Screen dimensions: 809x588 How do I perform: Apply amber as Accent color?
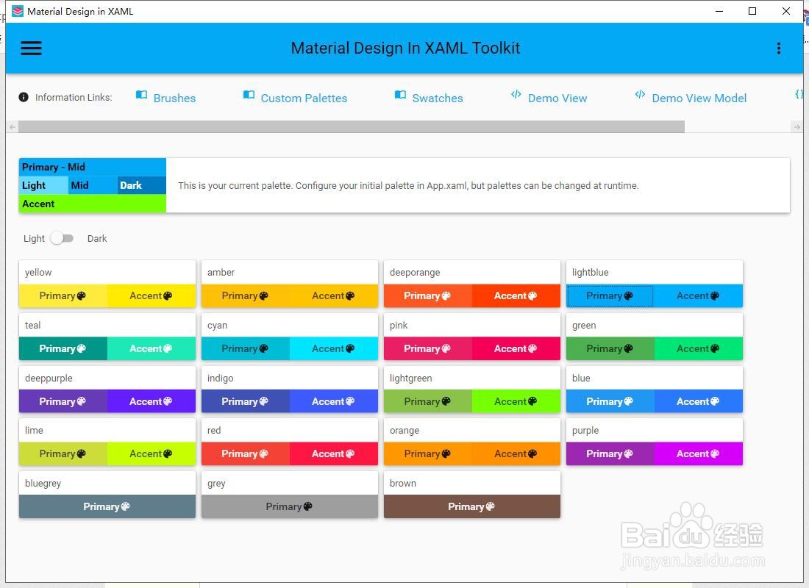pyautogui.click(x=334, y=296)
